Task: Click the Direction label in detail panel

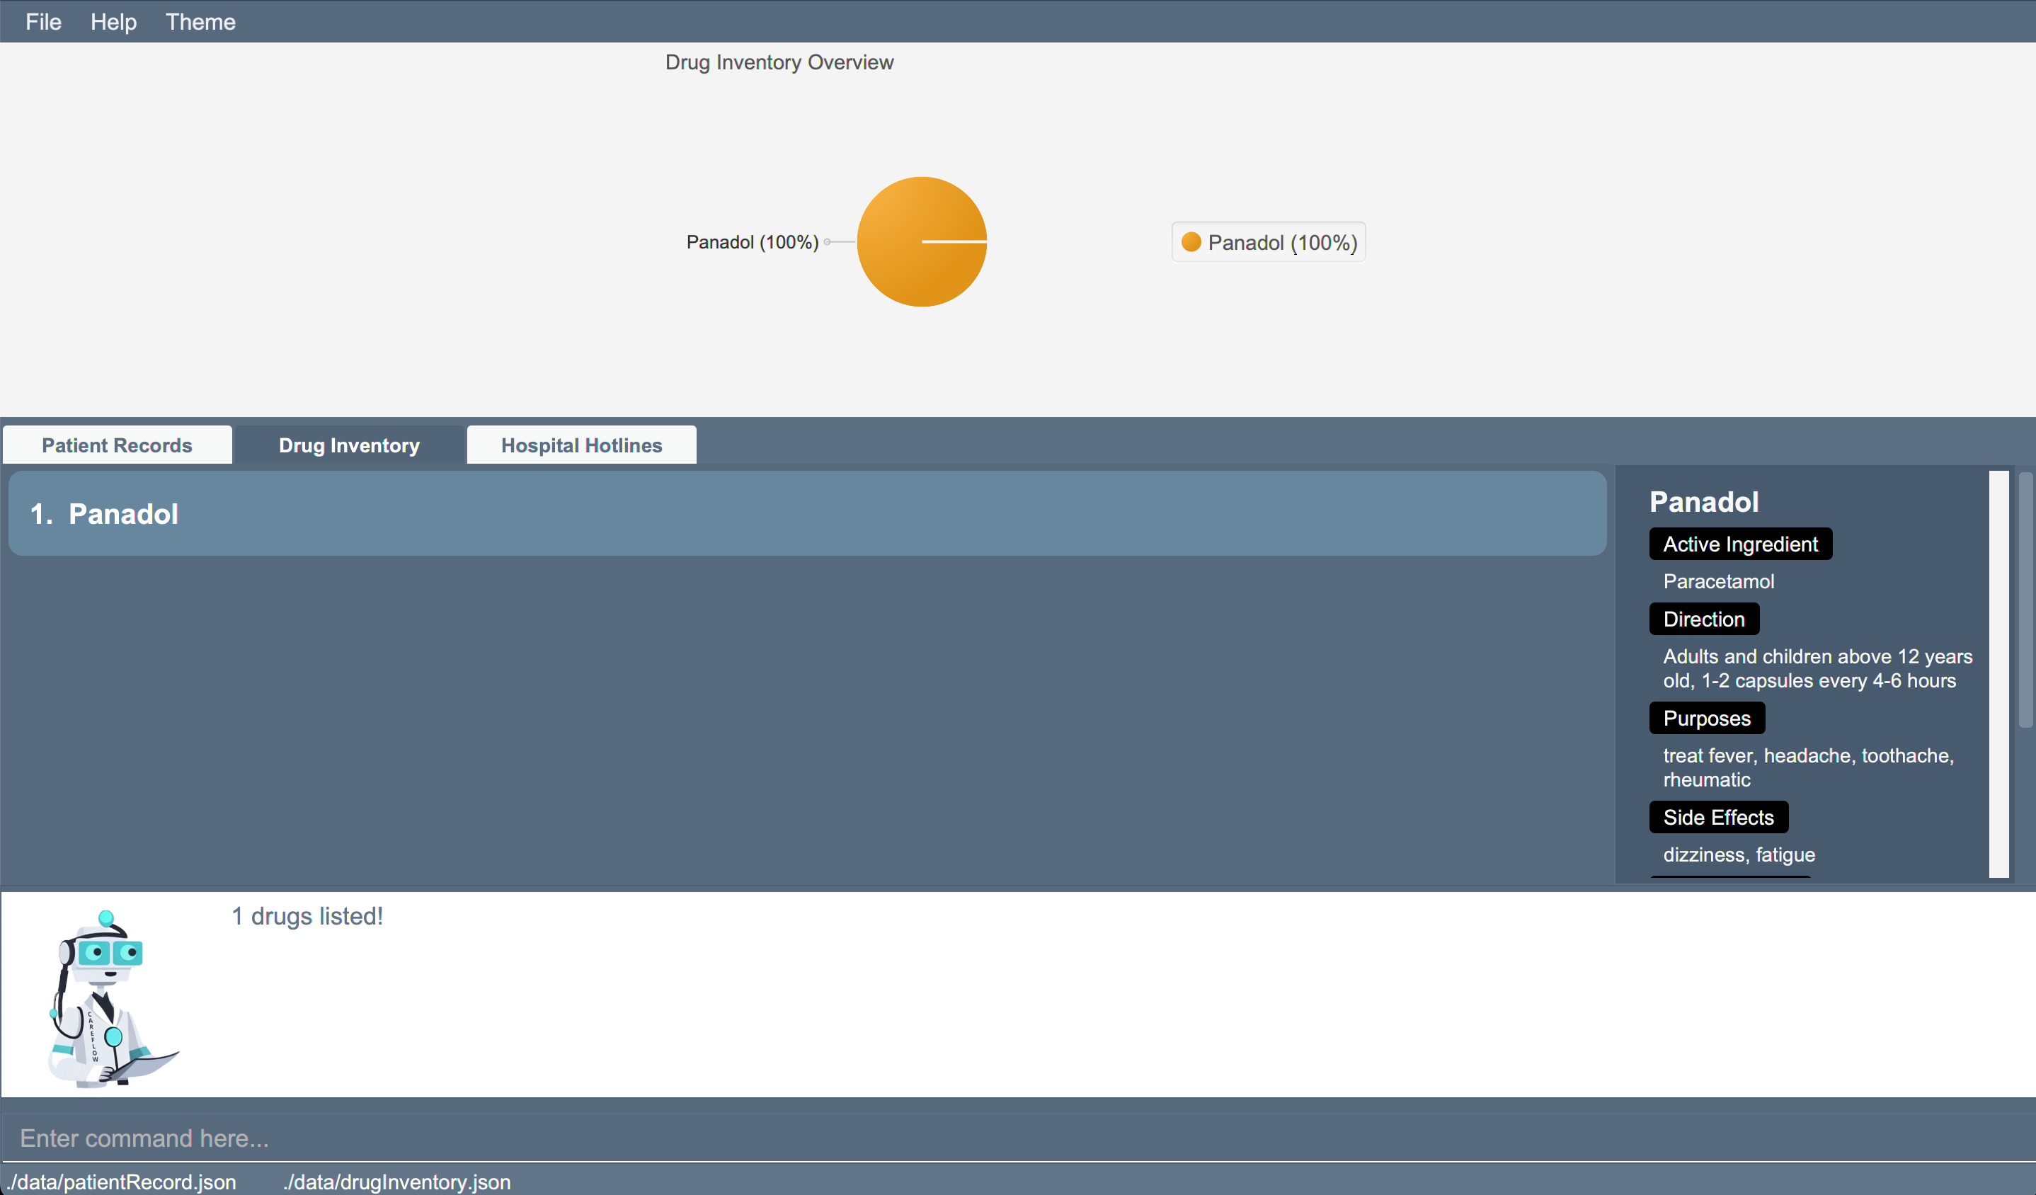Action: pyautogui.click(x=1704, y=619)
